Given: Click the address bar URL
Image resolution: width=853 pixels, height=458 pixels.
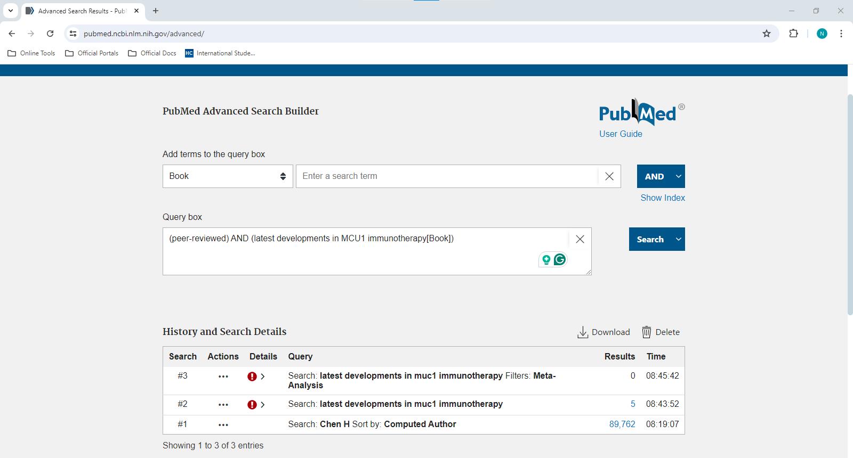Looking at the screenshot, I should click(144, 34).
